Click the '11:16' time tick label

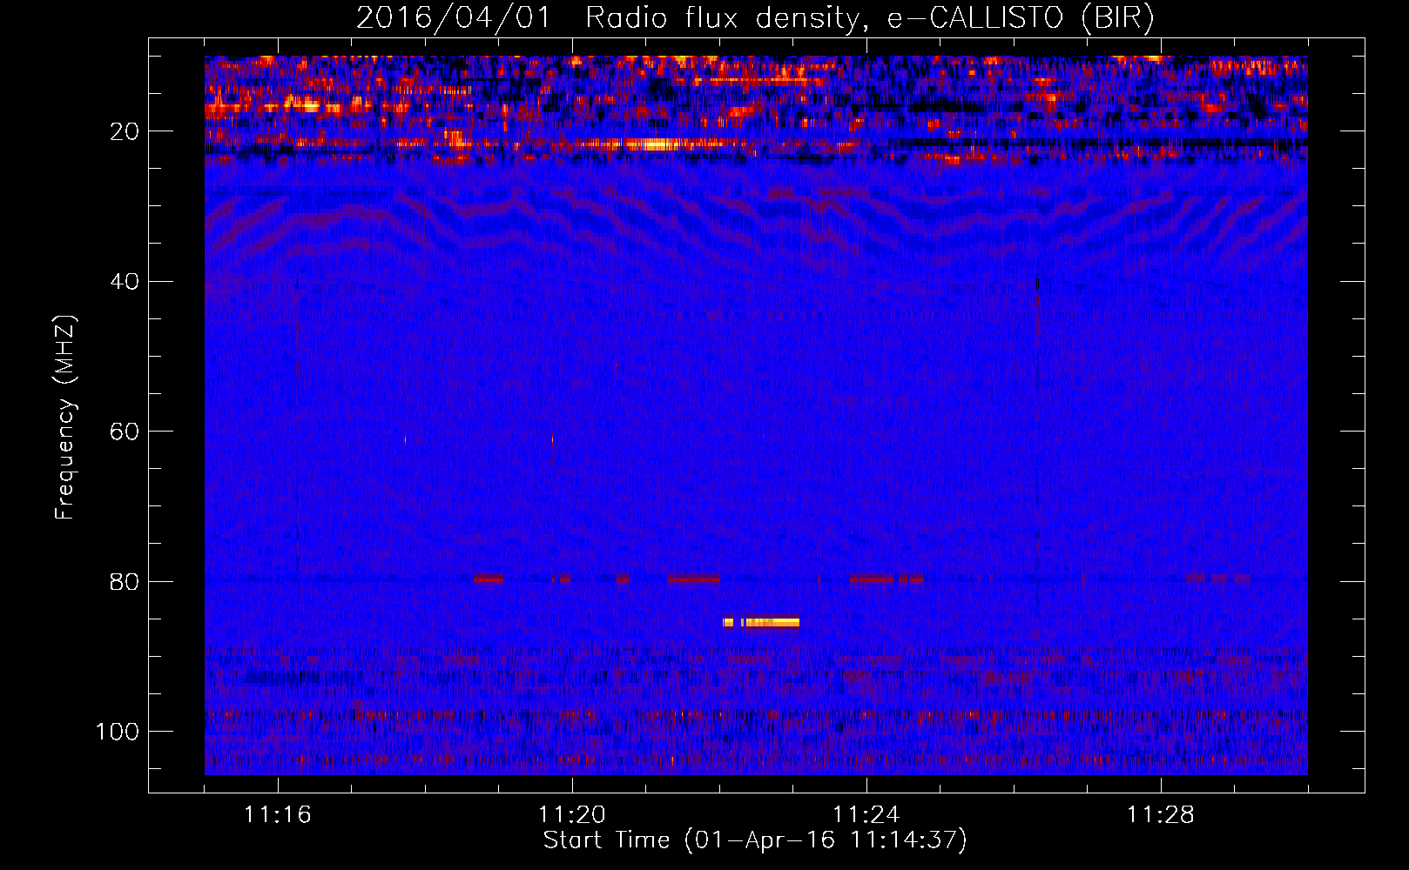point(278,815)
